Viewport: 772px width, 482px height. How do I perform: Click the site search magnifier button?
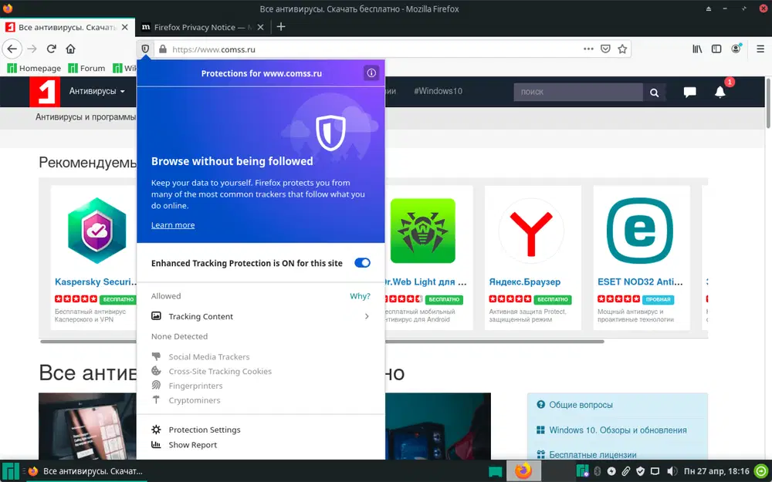[654, 92]
